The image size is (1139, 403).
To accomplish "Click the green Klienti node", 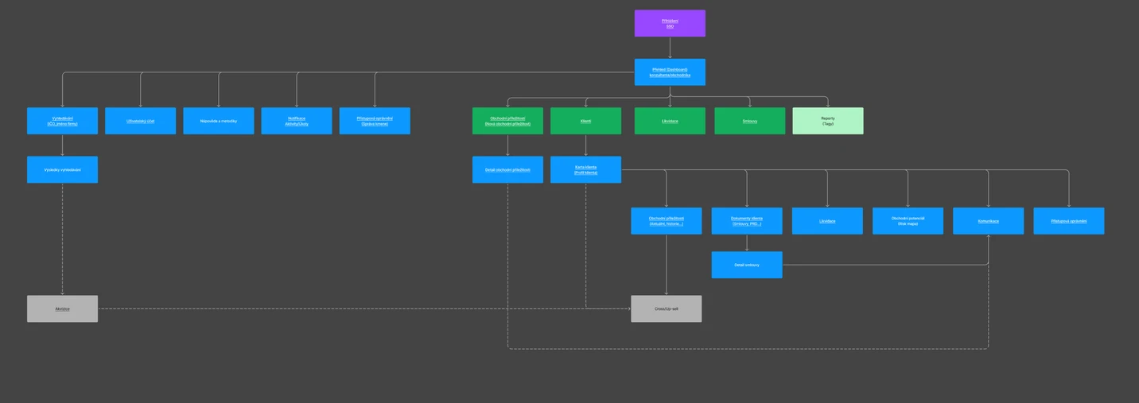I will (585, 121).
